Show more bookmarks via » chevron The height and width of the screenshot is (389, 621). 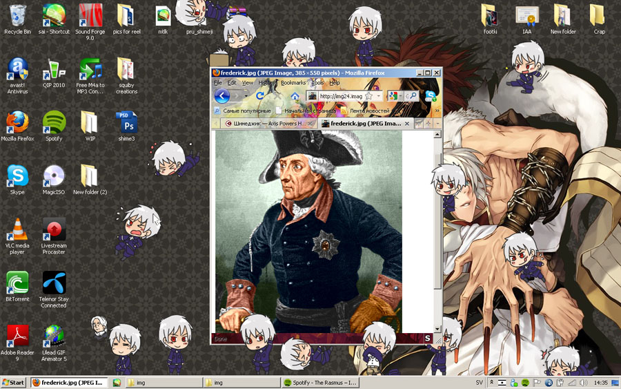pos(437,111)
